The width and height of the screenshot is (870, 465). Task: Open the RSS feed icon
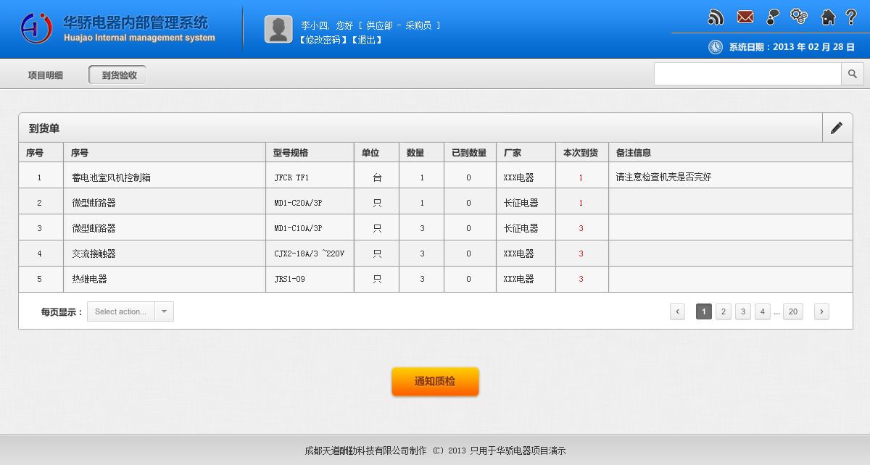[716, 17]
